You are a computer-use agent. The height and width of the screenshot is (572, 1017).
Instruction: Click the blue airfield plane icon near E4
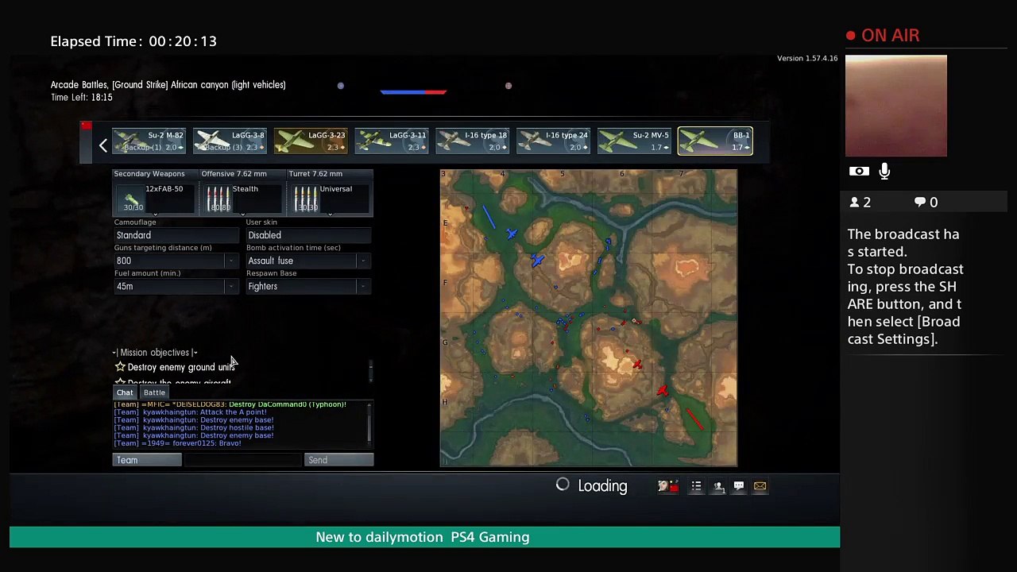[x=512, y=234]
